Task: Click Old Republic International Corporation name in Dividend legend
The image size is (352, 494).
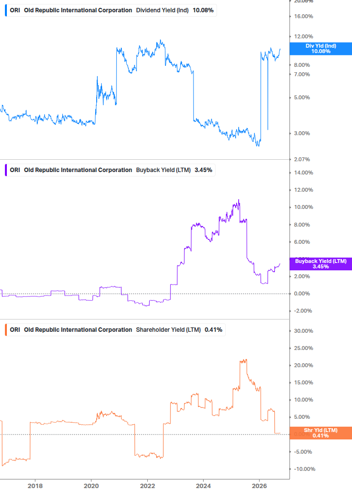Action: (78, 10)
